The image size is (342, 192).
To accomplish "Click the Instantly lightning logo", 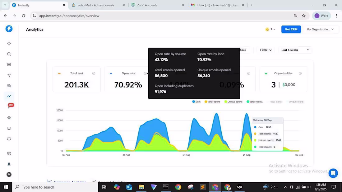I will [9, 29].
